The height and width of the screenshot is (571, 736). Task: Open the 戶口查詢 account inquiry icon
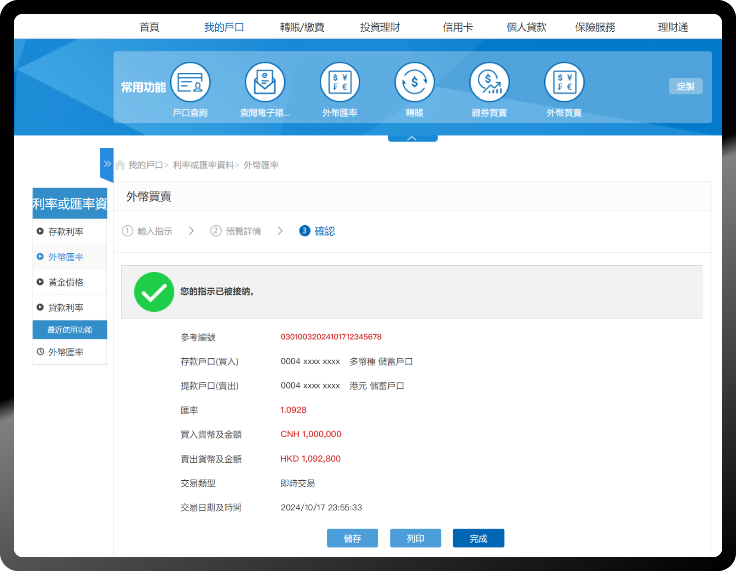pos(190,82)
